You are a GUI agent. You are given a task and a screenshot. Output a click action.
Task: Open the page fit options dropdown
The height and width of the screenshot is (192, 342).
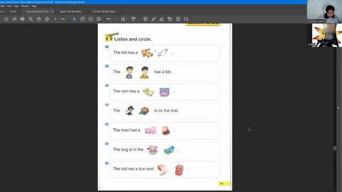click(123, 19)
